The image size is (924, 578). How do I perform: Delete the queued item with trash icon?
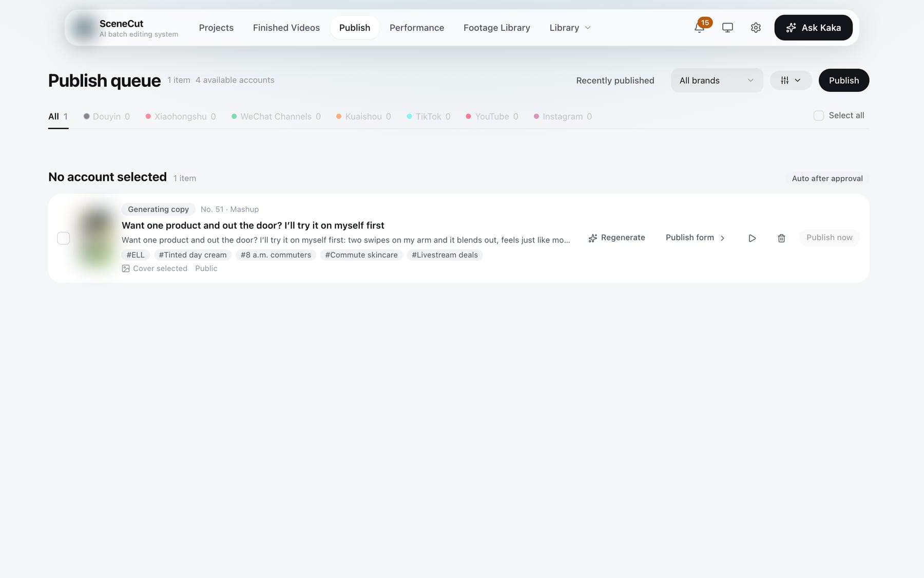(x=781, y=238)
